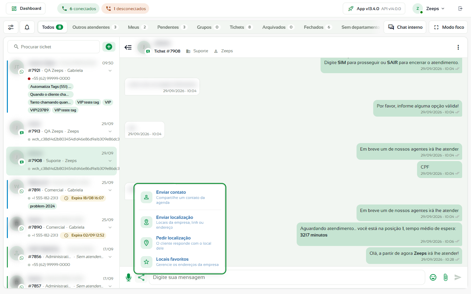Open the Grupos tab
Viewport: 471px width, 294px height.
[x=208, y=27]
